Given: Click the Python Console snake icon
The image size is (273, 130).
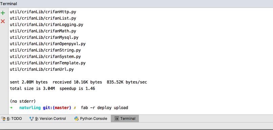Looking at the screenshot, I should pos(76,119).
